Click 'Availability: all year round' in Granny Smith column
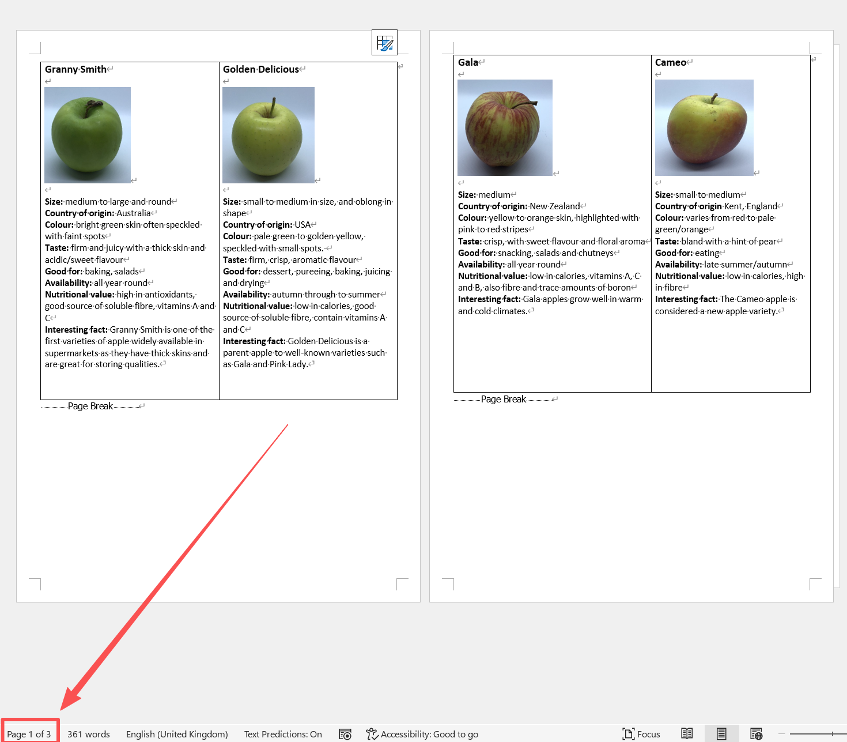The height and width of the screenshot is (742, 847). [96, 283]
